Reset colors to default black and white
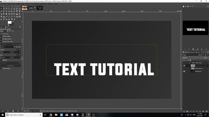This screenshot has width=209, height=117. [x=8, y=25]
